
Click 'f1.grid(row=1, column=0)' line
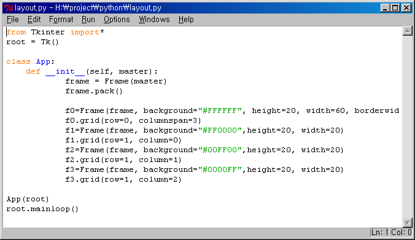point(123,140)
